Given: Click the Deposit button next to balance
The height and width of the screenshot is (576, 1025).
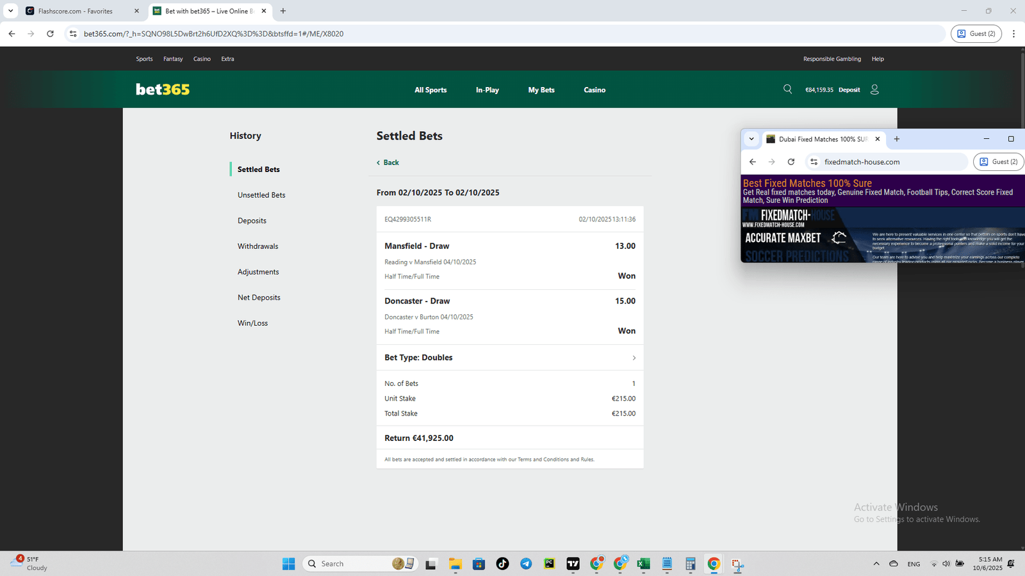Looking at the screenshot, I should [x=849, y=90].
